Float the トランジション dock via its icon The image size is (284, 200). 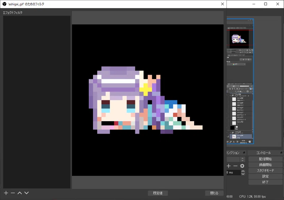click(x=244, y=153)
